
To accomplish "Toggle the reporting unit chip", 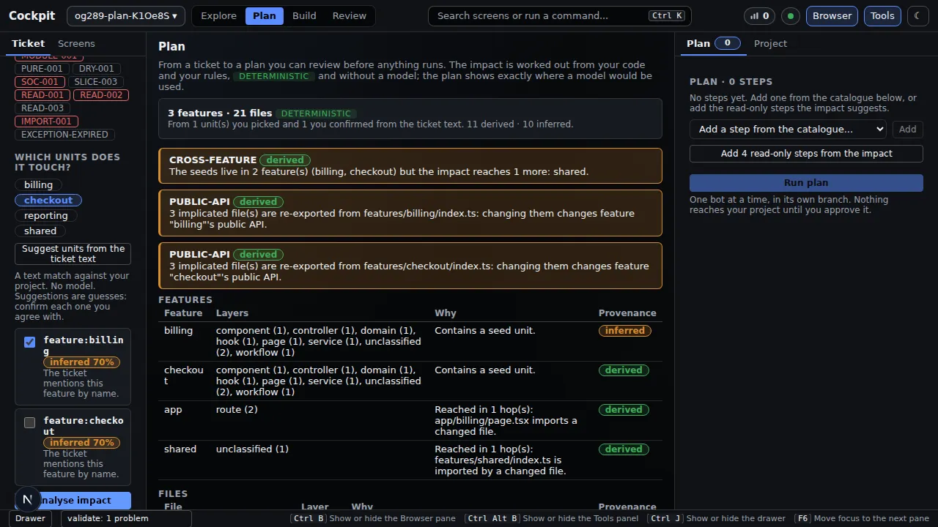I will coord(45,215).
